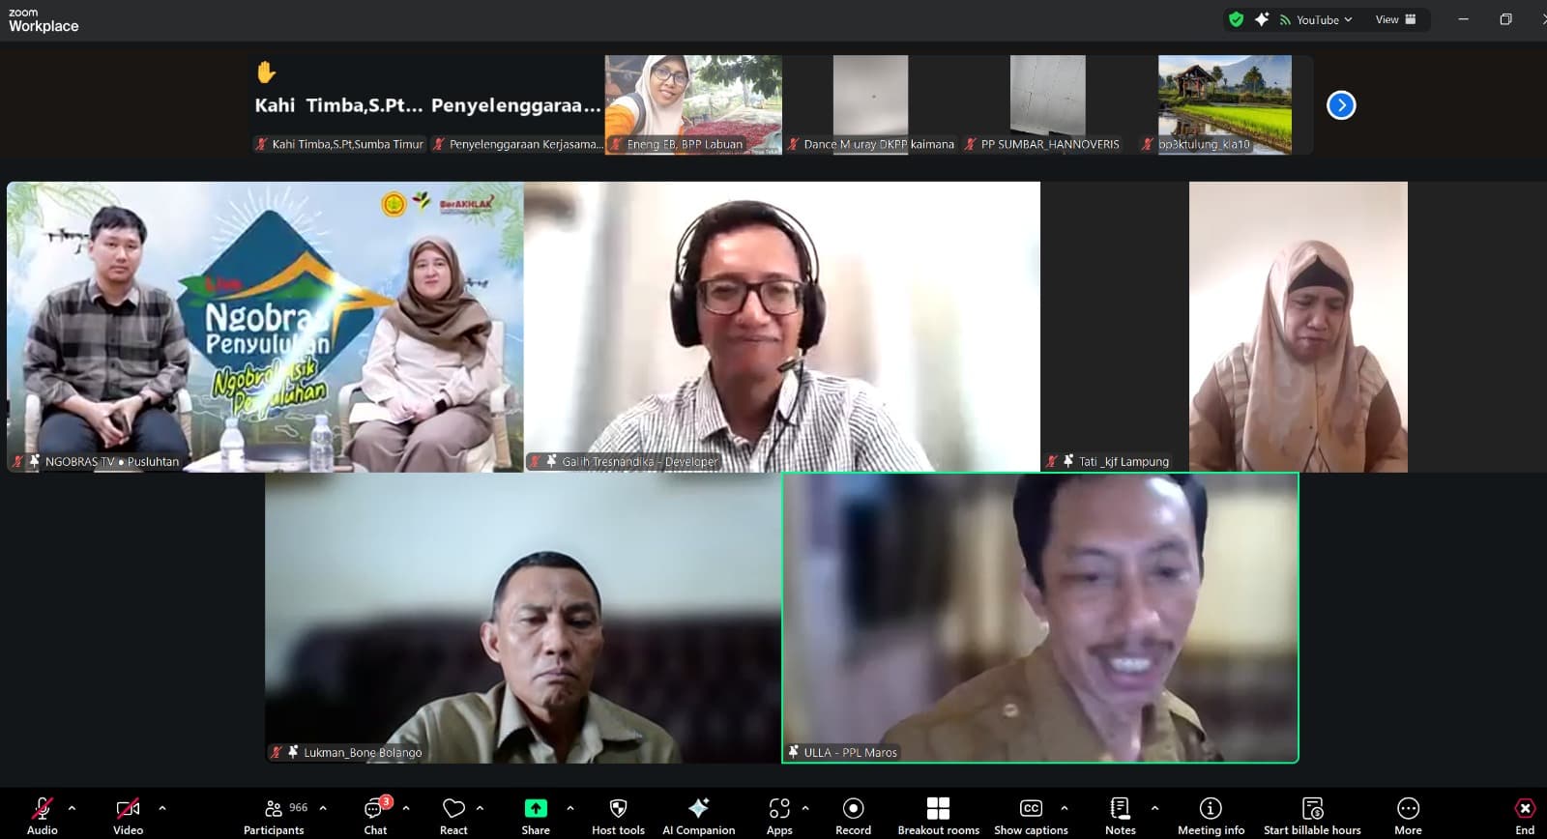Minimize the Zoom window
This screenshot has width=1547, height=839.
pyautogui.click(x=1463, y=19)
